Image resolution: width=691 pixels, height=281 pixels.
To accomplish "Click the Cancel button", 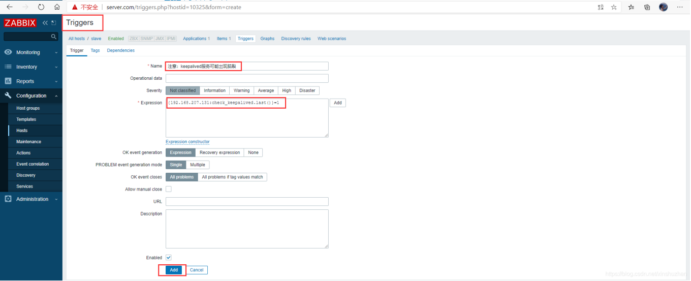I will pyautogui.click(x=197, y=270).
